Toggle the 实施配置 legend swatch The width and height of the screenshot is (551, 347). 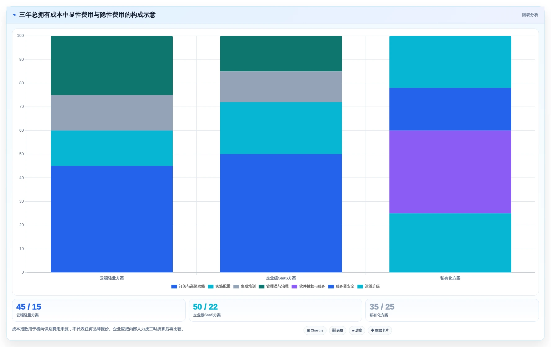(x=211, y=287)
